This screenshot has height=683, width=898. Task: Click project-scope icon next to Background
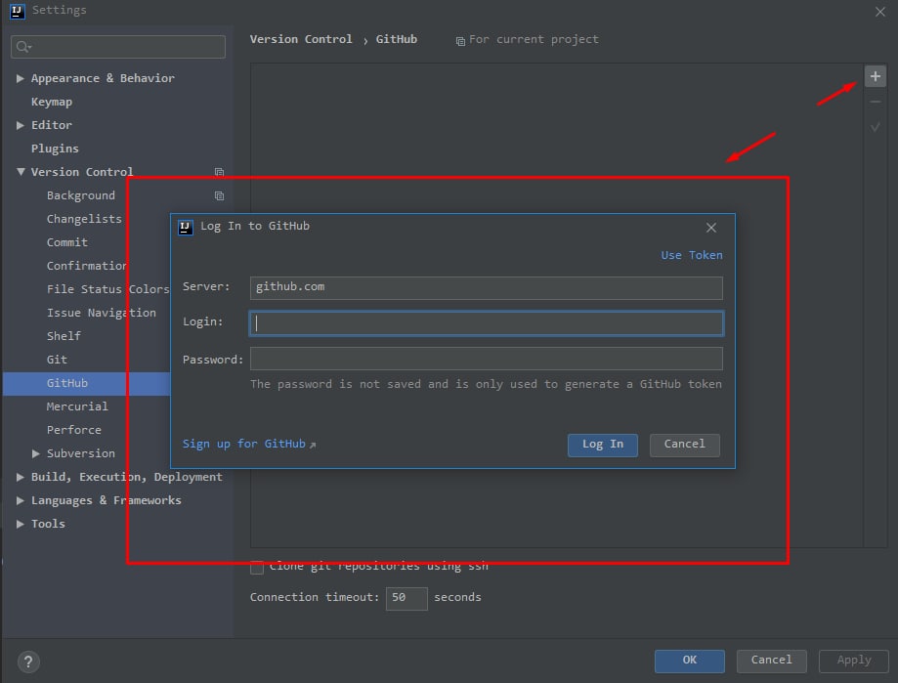click(219, 195)
